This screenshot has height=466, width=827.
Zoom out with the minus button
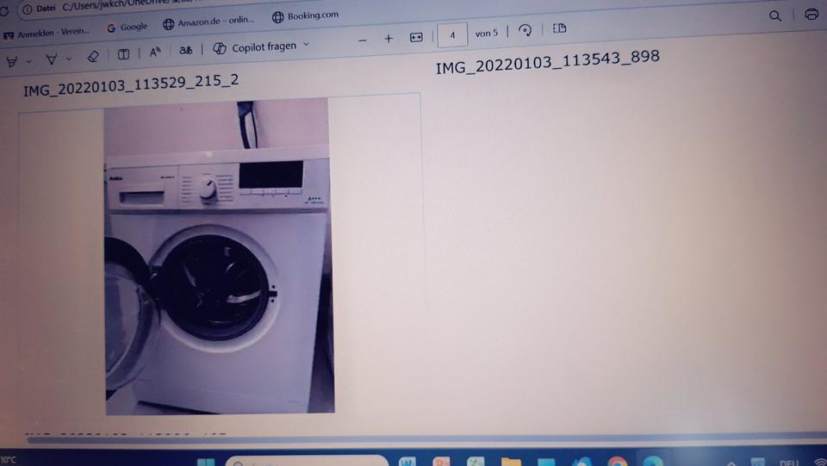coord(363,40)
